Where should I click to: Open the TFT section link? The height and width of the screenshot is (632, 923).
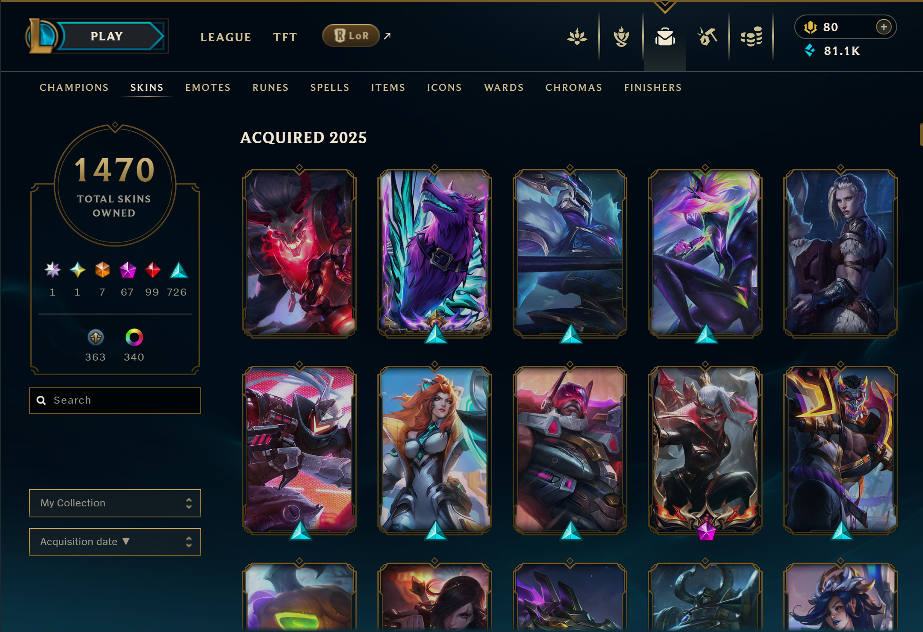point(285,37)
